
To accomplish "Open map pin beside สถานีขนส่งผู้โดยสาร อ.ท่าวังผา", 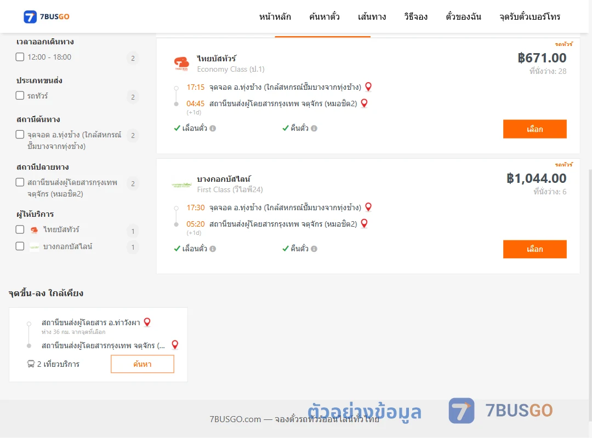I will pos(147,322).
